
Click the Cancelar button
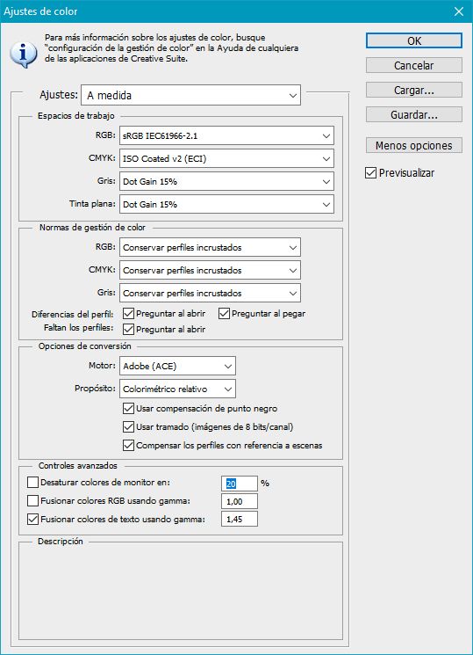[x=414, y=65]
